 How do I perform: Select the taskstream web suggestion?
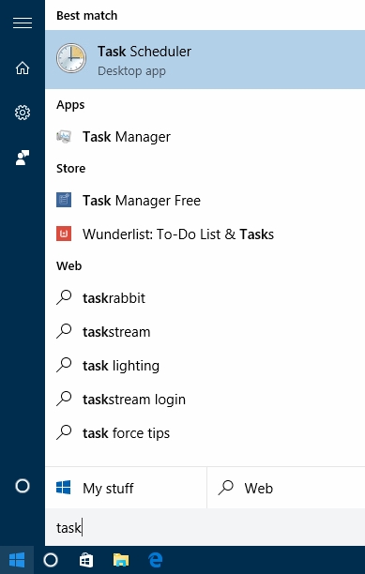coord(205,332)
